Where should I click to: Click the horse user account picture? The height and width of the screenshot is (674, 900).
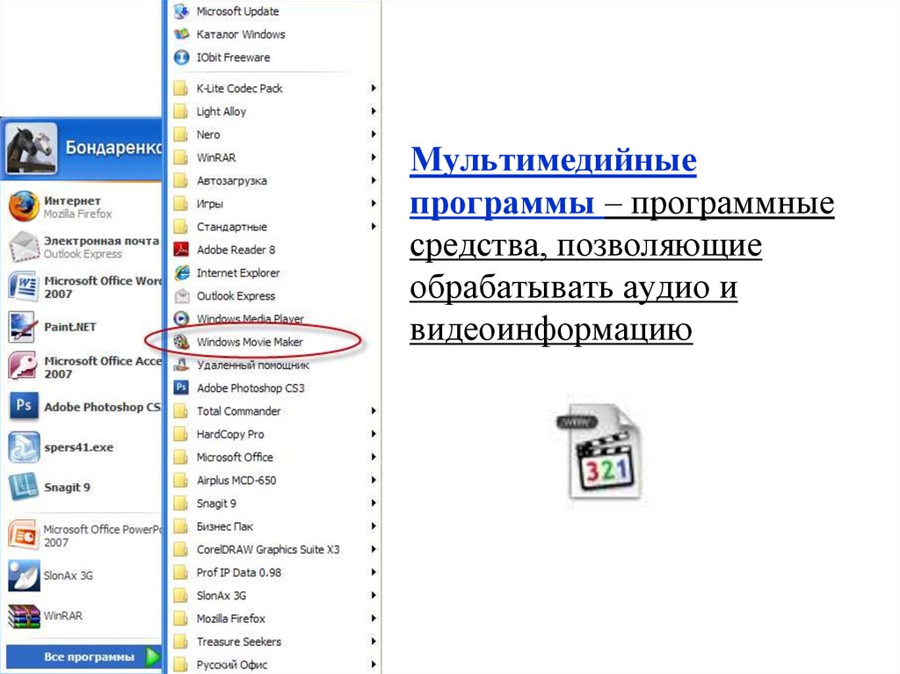pyautogui.click(x=32, y=149)
